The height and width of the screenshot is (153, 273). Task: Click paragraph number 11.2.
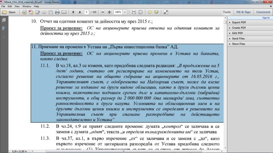point(45,126)
